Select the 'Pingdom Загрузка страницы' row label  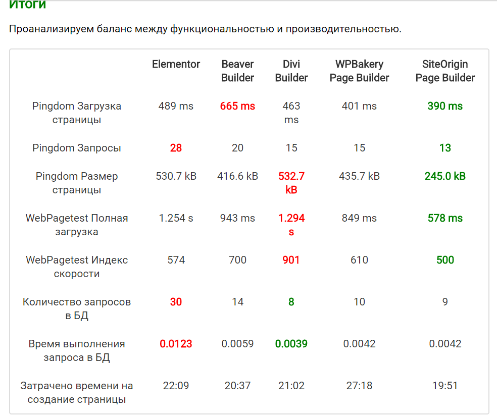(x=77, y=113)
